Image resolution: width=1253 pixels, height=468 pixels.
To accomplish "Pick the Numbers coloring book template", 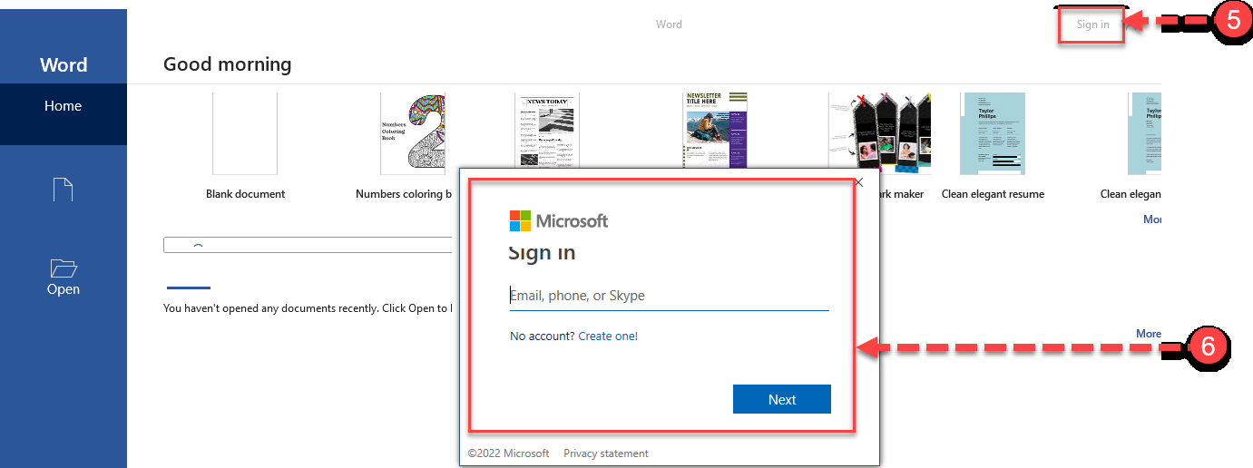I will [413, 133].
